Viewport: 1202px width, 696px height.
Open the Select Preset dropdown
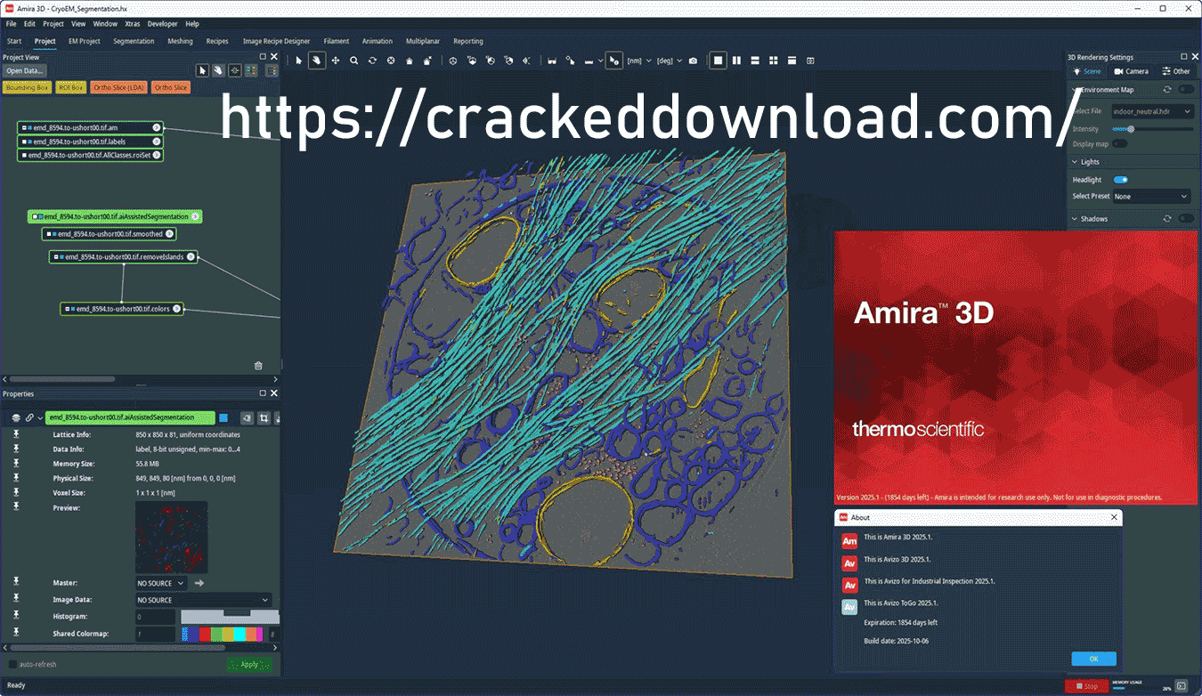coord(1151,197)
